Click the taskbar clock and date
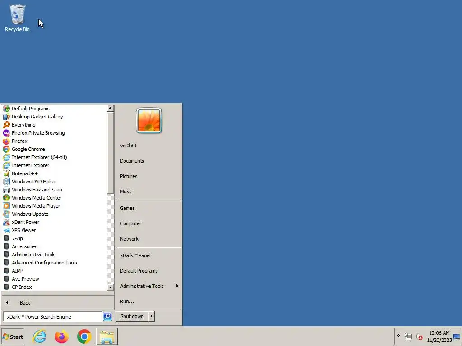 (439, 337)
